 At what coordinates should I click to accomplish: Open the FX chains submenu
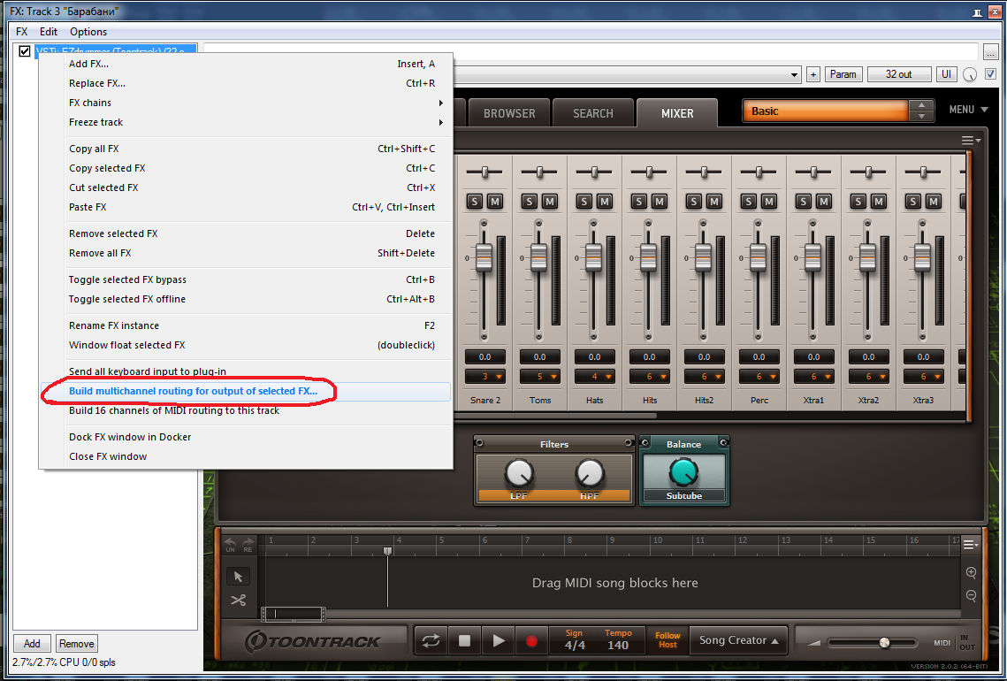(245, 103)
